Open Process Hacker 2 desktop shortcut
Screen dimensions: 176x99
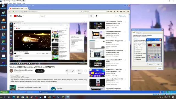click(3, 36)
